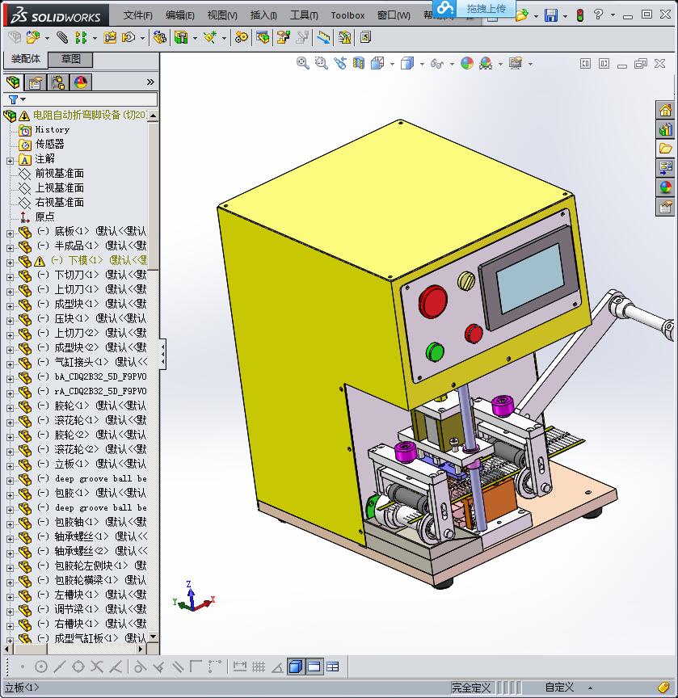Click 自定义 in the status bar

[559, 687]
